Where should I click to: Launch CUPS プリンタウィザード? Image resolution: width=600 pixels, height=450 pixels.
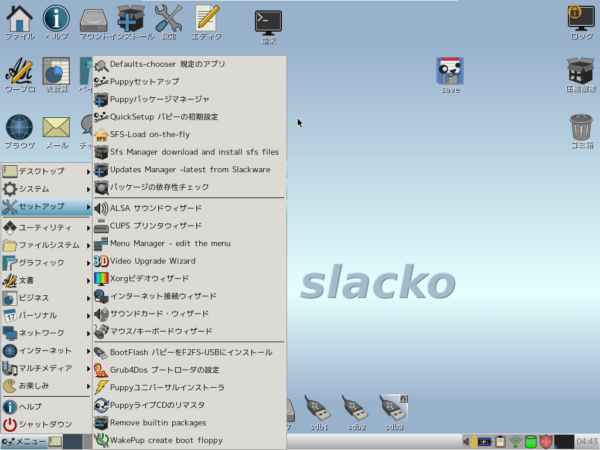click(x=189, y=226)
